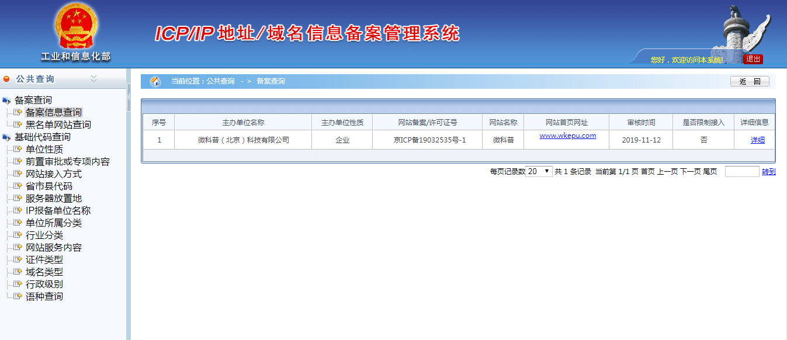Click the page icon next to 单位性质
Screen dimensions: 787x340
coord(19,148)
